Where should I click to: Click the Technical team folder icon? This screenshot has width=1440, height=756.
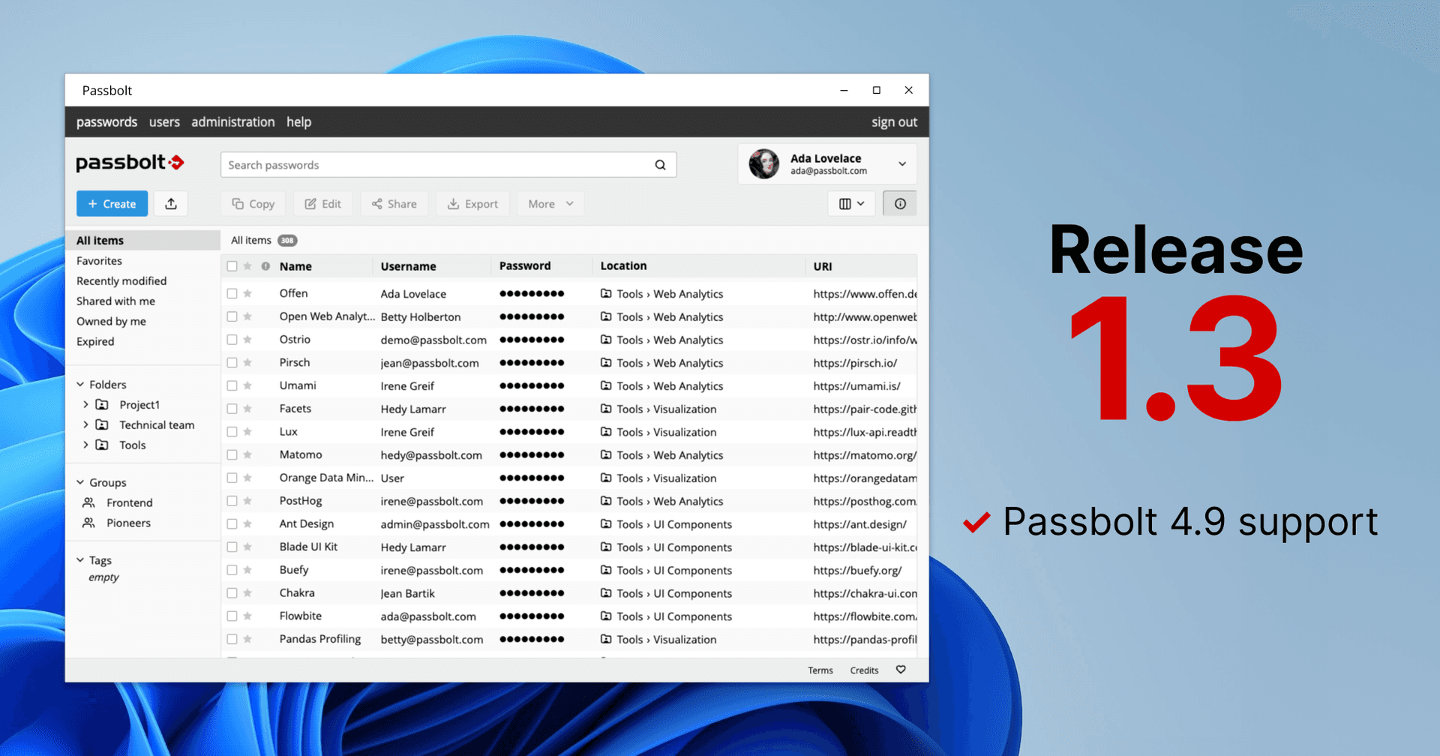click(102, 424)
